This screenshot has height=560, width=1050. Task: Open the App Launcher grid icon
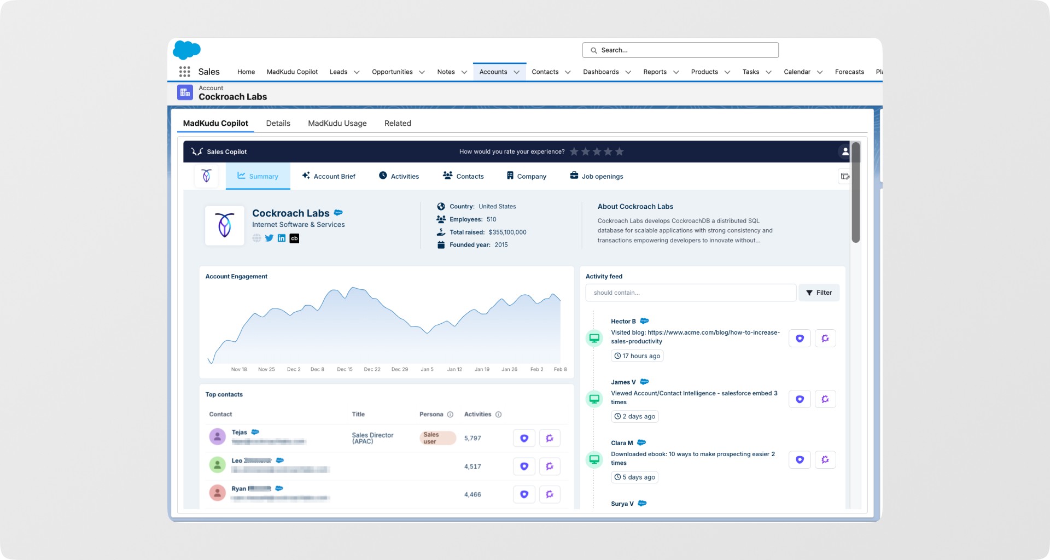[x=185, y=72]
